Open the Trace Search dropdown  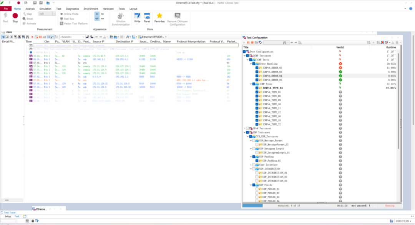point(83,37)
